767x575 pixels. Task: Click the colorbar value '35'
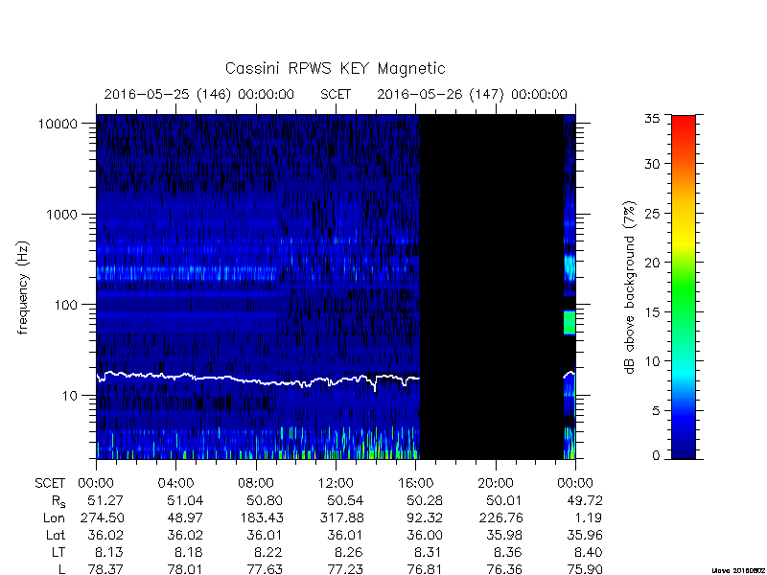(652, 119)
